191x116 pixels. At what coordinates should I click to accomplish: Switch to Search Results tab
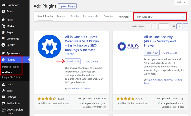pyautogui.click(x=45, y=16)
